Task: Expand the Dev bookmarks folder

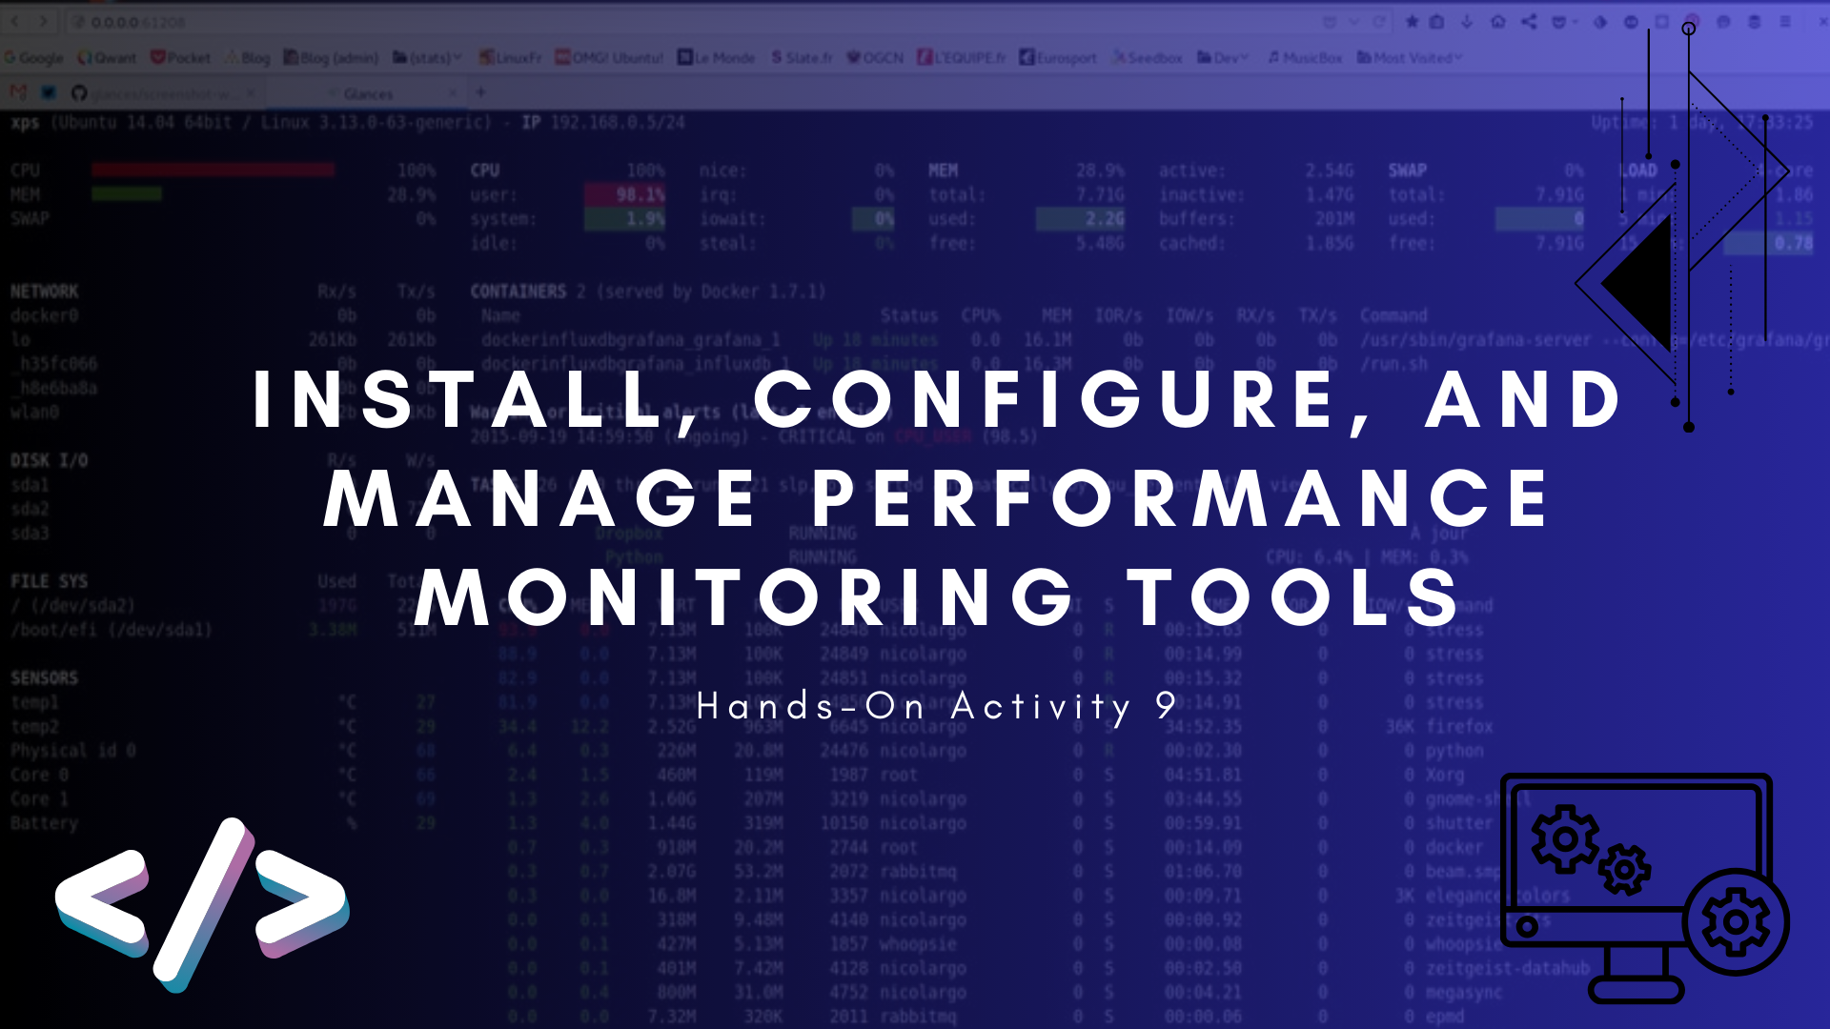Action: coord(1223,58)
